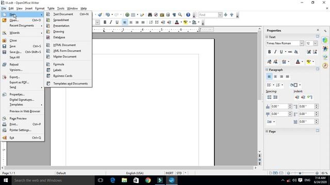Viewport: 330px width, 185px height.
Task: Toggle Centered alignment in formatting toolbar
Action: 131,22
